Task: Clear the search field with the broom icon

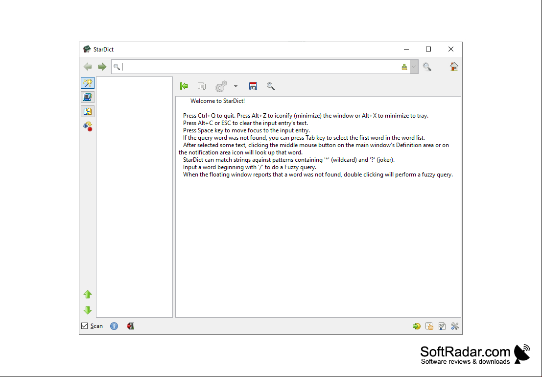Action: [404, 67]
